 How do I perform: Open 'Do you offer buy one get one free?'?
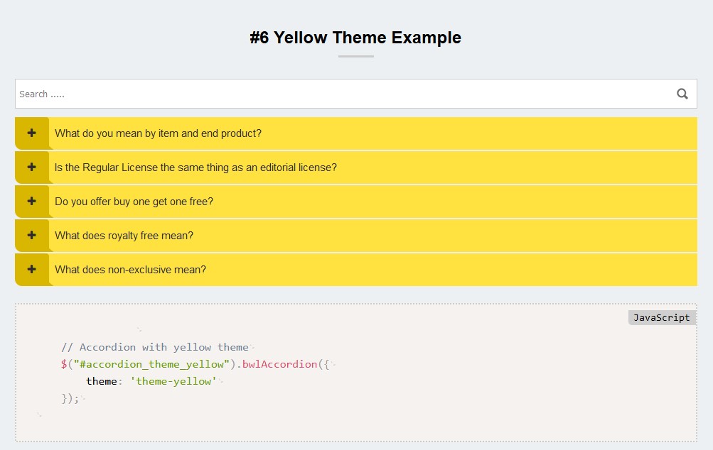[134, 202]
